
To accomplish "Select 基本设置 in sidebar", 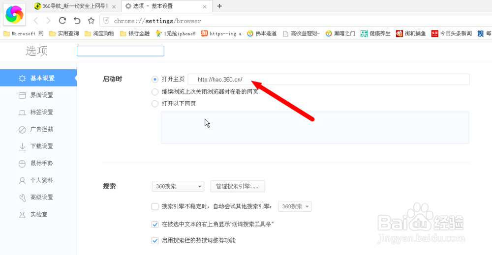I will 38,78.
